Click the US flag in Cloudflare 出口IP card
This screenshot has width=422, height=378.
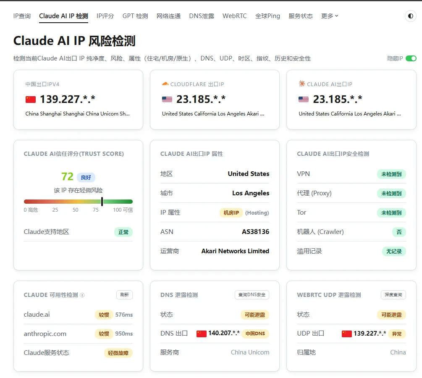(167, 100)
